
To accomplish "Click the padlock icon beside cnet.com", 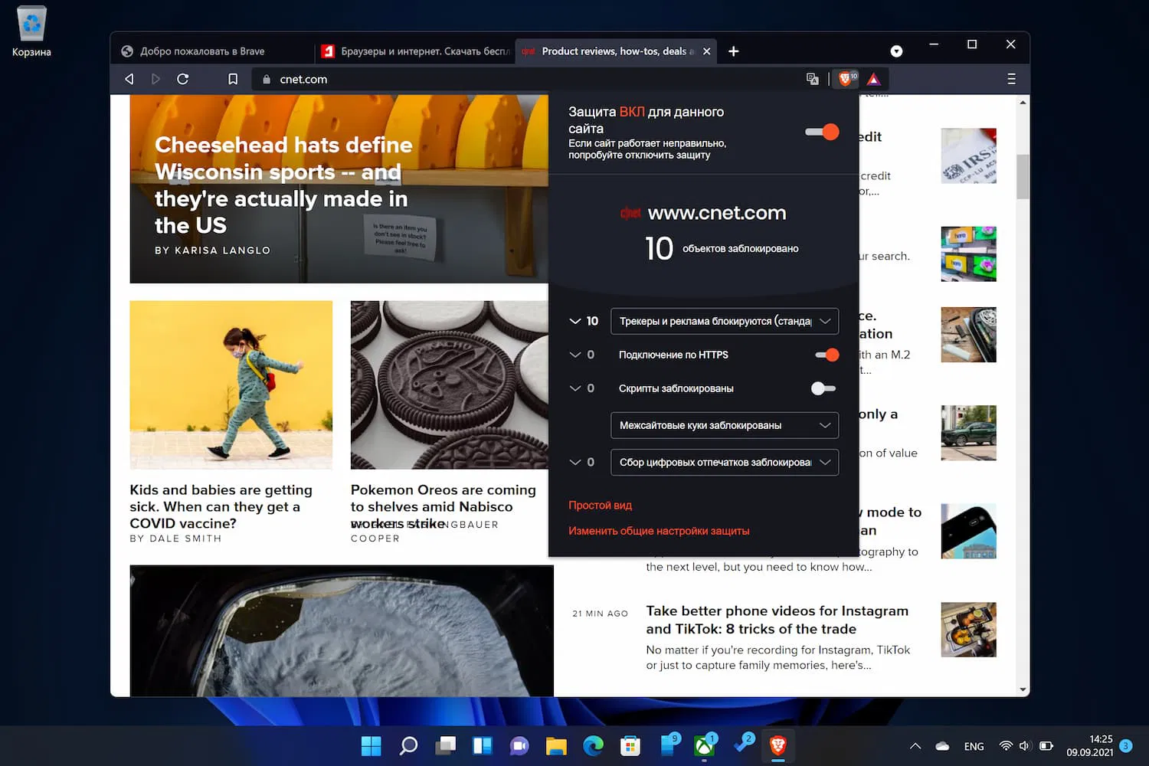I will point(266,79).
